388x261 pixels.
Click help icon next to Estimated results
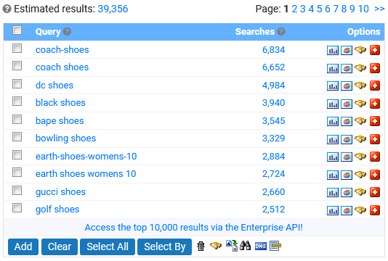click(7, 9)
